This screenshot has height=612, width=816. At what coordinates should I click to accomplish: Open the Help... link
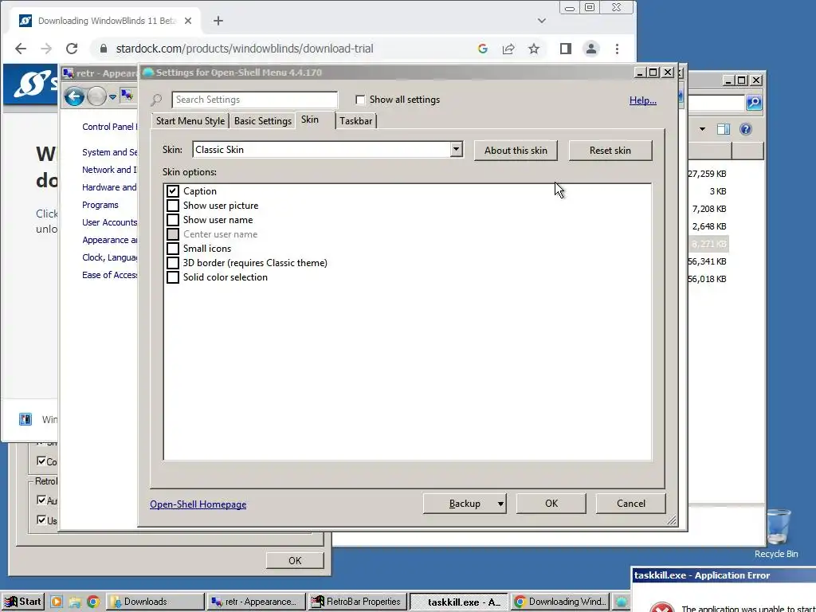click(643, 100)
